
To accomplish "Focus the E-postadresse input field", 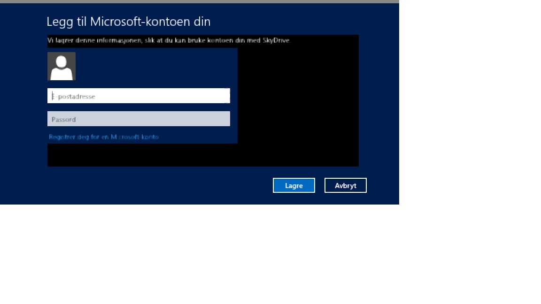I will coord(139,96).
